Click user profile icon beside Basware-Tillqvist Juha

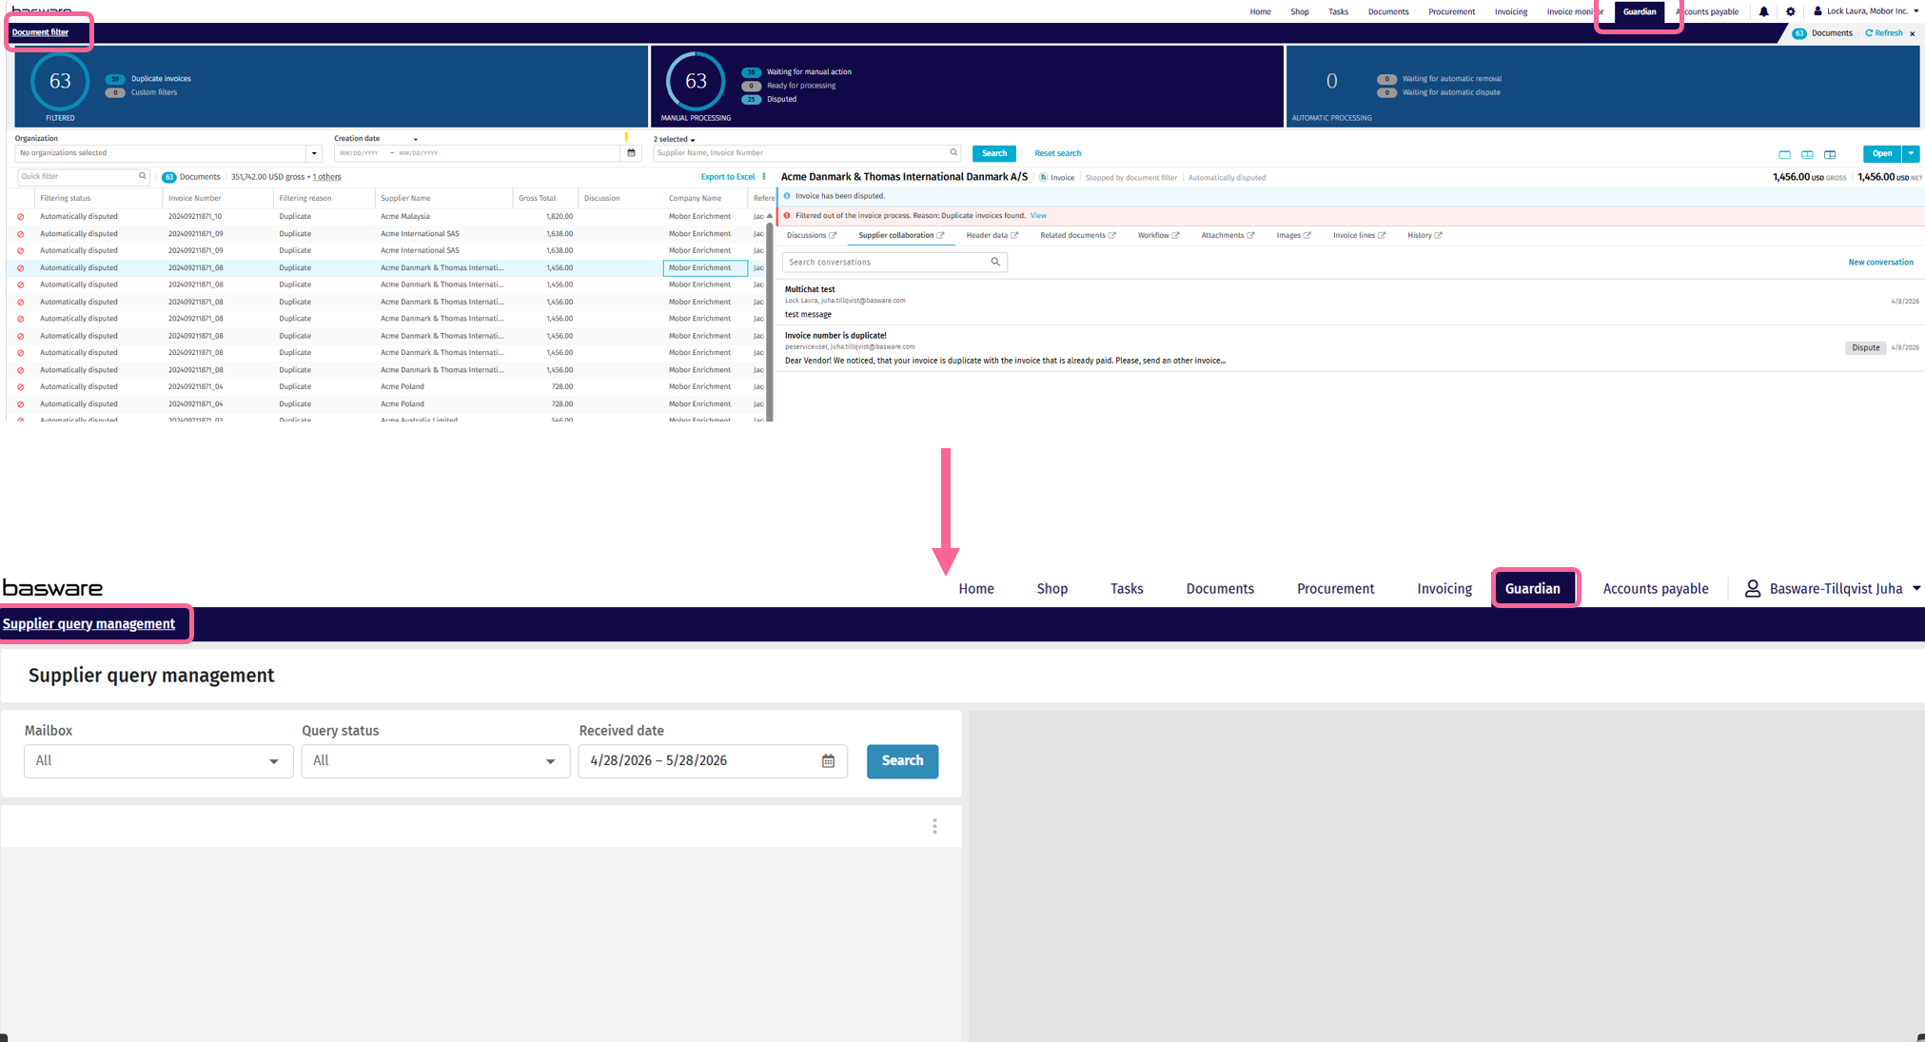coord(1752,588)
